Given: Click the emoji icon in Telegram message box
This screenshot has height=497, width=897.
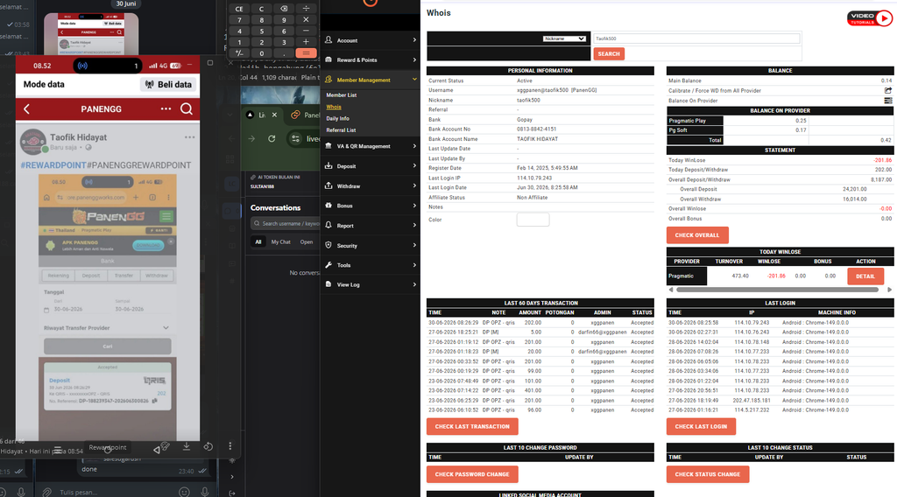Looking at the screenshot, I should [x=184, y=492].
